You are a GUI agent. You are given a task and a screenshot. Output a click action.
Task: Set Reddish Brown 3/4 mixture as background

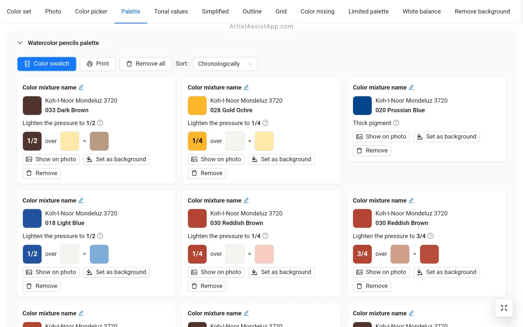[x=446, y=272]
